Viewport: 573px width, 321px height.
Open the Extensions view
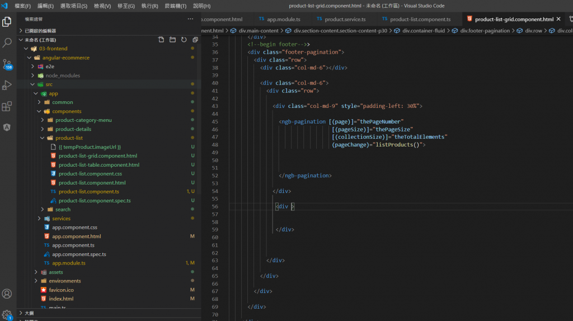7,106
